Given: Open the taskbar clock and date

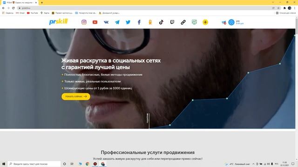Looking at the screenshot, I should (284, 164).
